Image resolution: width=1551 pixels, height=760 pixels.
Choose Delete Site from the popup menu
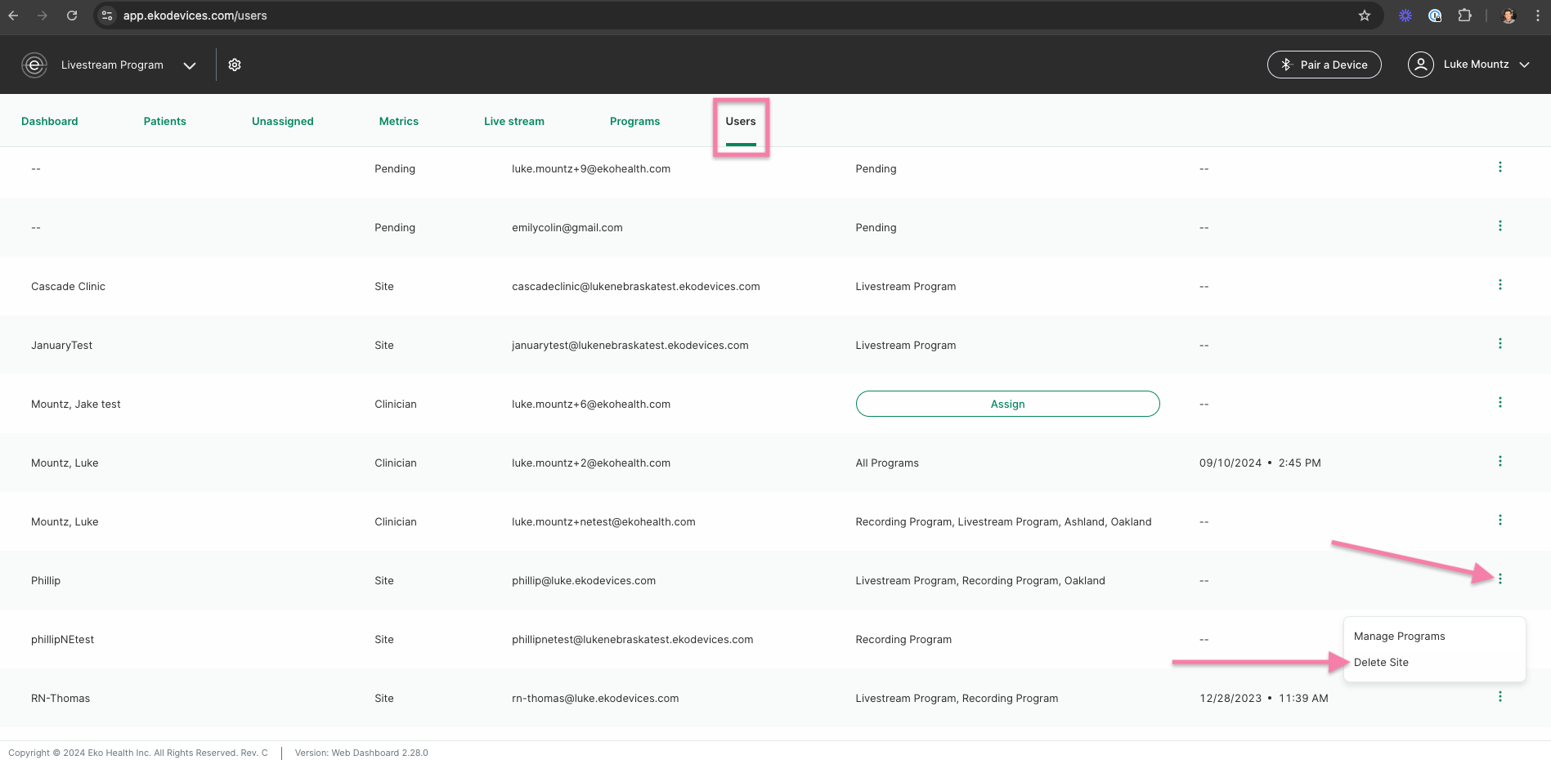tap(1382, 662)
